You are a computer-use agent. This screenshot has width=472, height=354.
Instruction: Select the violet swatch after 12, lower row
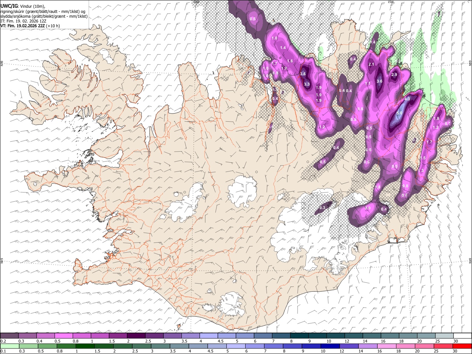[348, 346]
